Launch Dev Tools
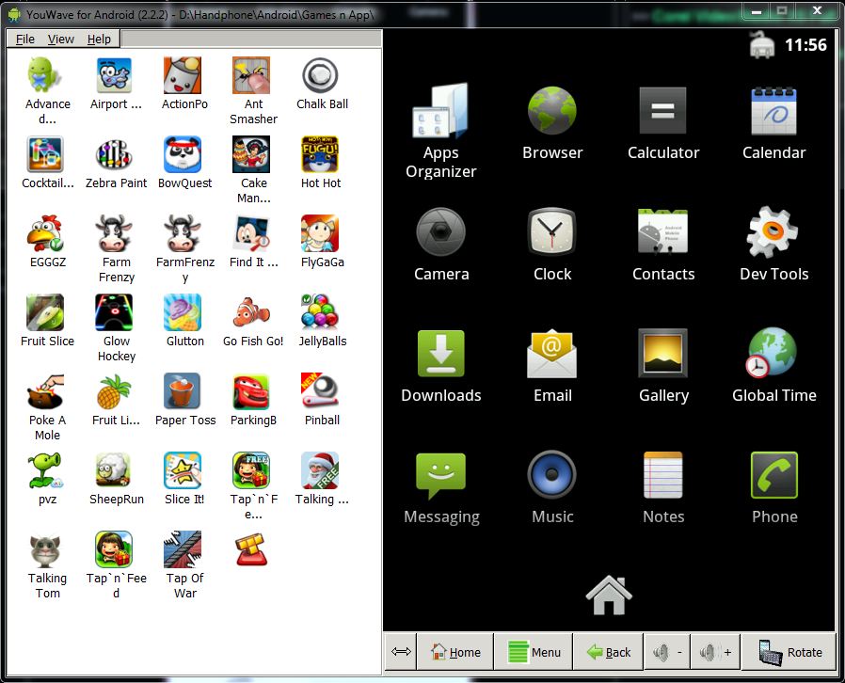This screenshot has width=845, height=683. click(773, 230)
